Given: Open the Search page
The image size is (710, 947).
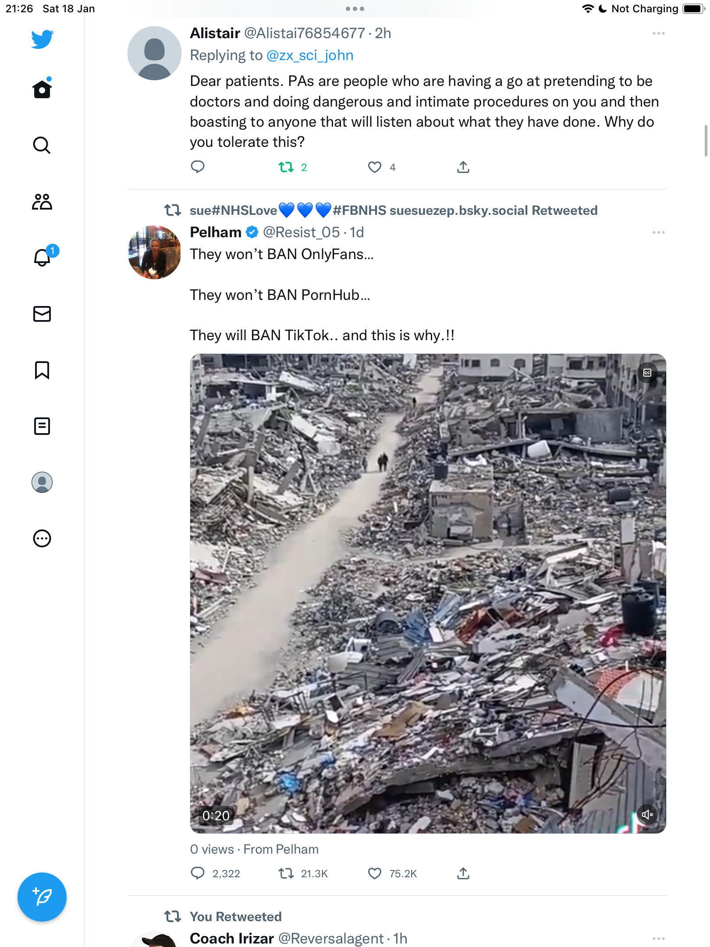Looking at the screenshot, I should (x=42, y=145).
